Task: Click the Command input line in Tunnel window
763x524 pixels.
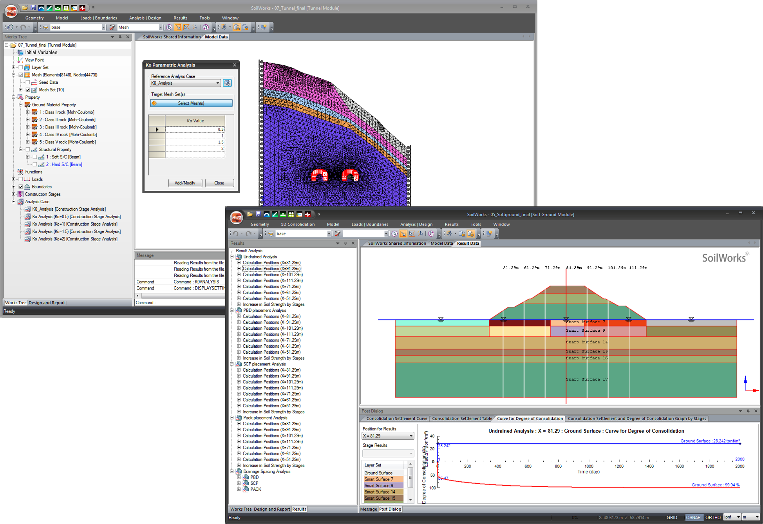Action: point(190,303)
